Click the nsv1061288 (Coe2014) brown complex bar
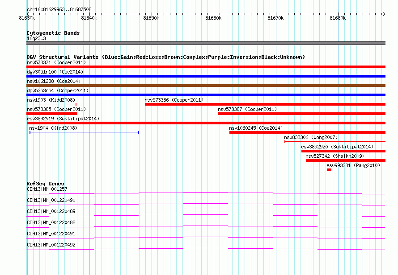 pos(206,86)
